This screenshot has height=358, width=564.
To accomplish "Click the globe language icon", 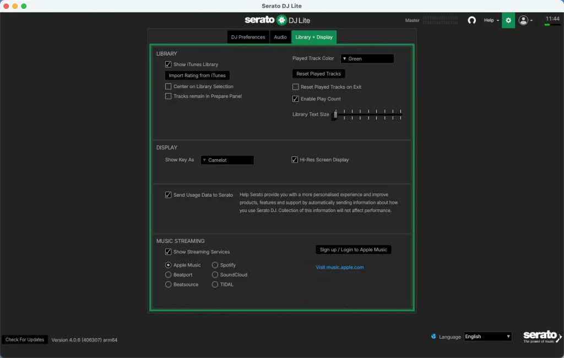I will point(435,337).
